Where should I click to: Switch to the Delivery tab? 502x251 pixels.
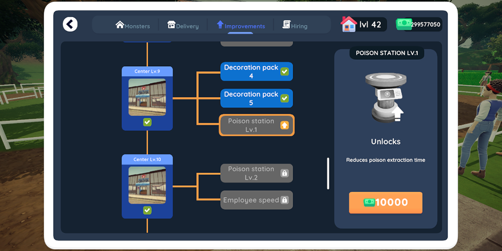tap(183, 25)
